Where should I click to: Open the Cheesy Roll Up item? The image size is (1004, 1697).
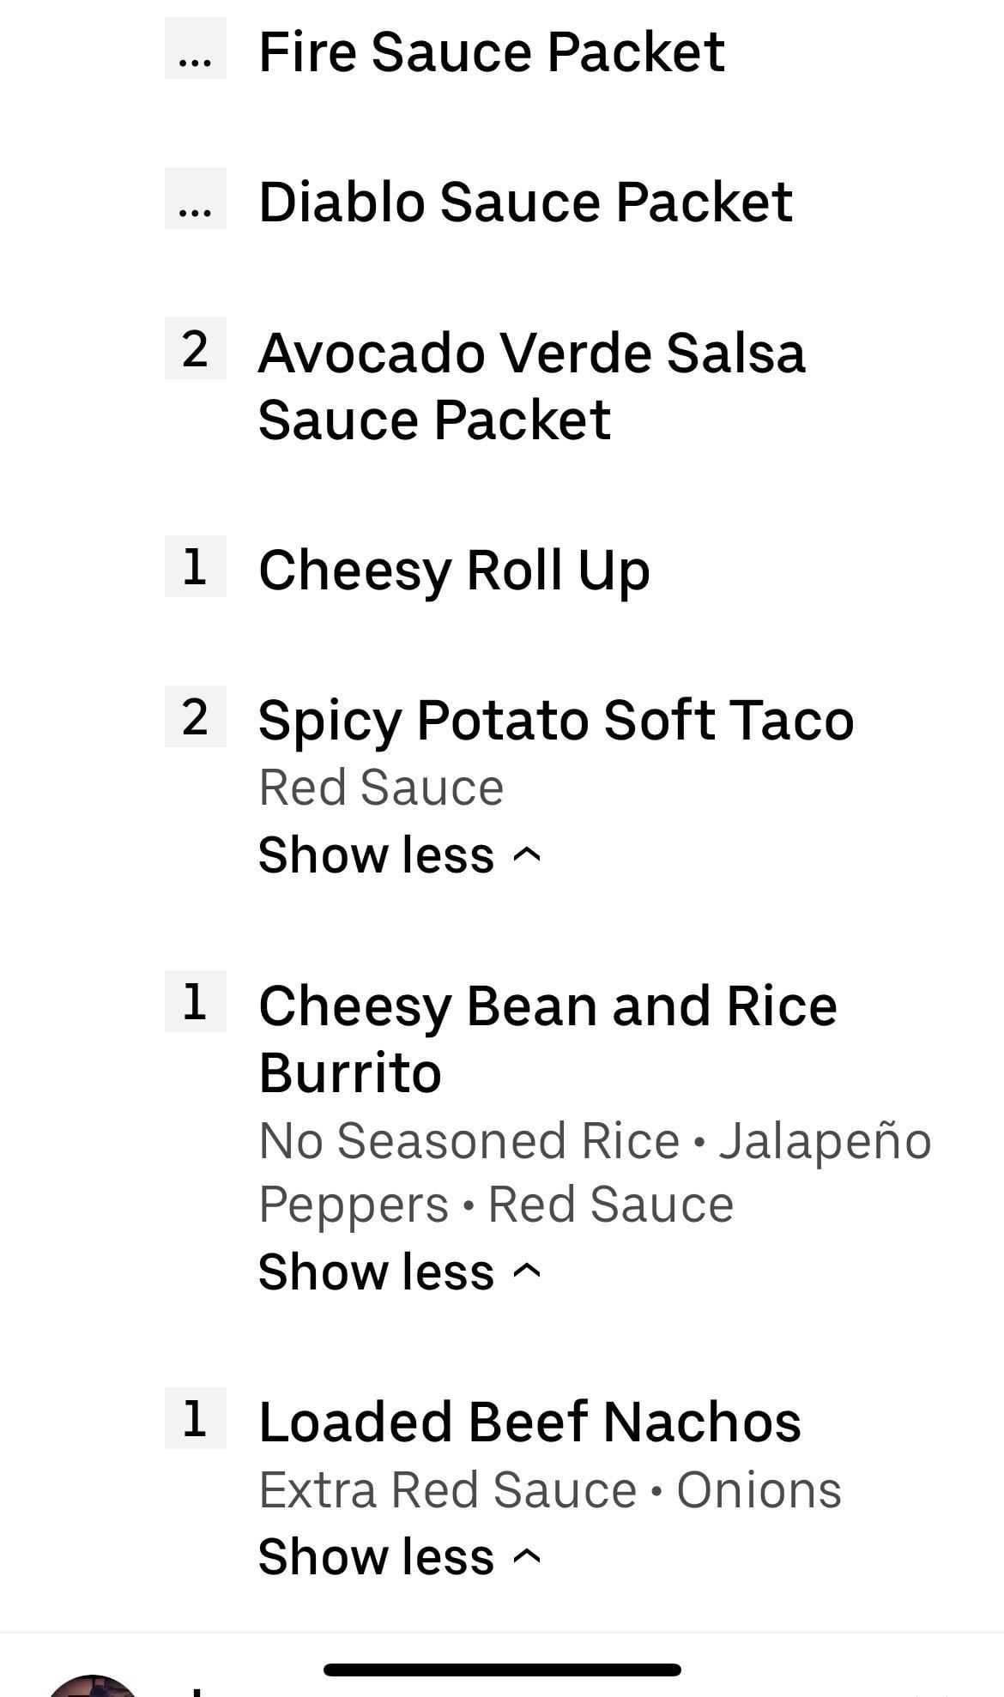coord(454,571)
